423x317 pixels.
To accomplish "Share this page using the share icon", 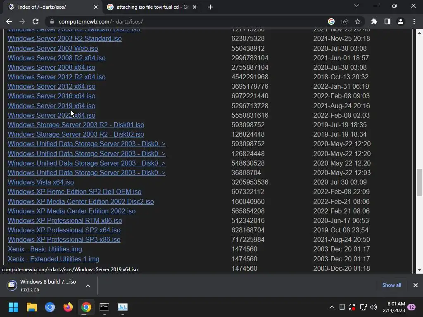I will (345, 21).
